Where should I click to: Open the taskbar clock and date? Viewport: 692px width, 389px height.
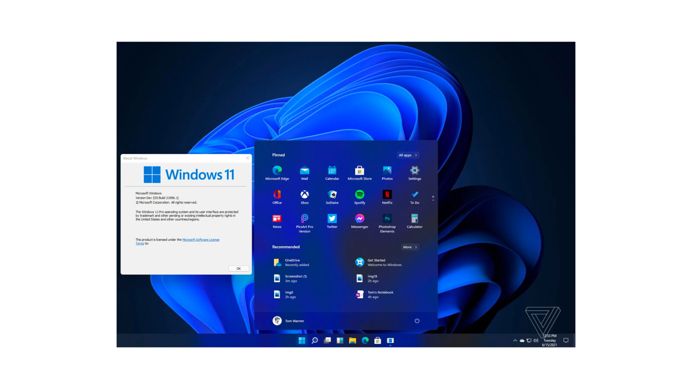[549, 341]
